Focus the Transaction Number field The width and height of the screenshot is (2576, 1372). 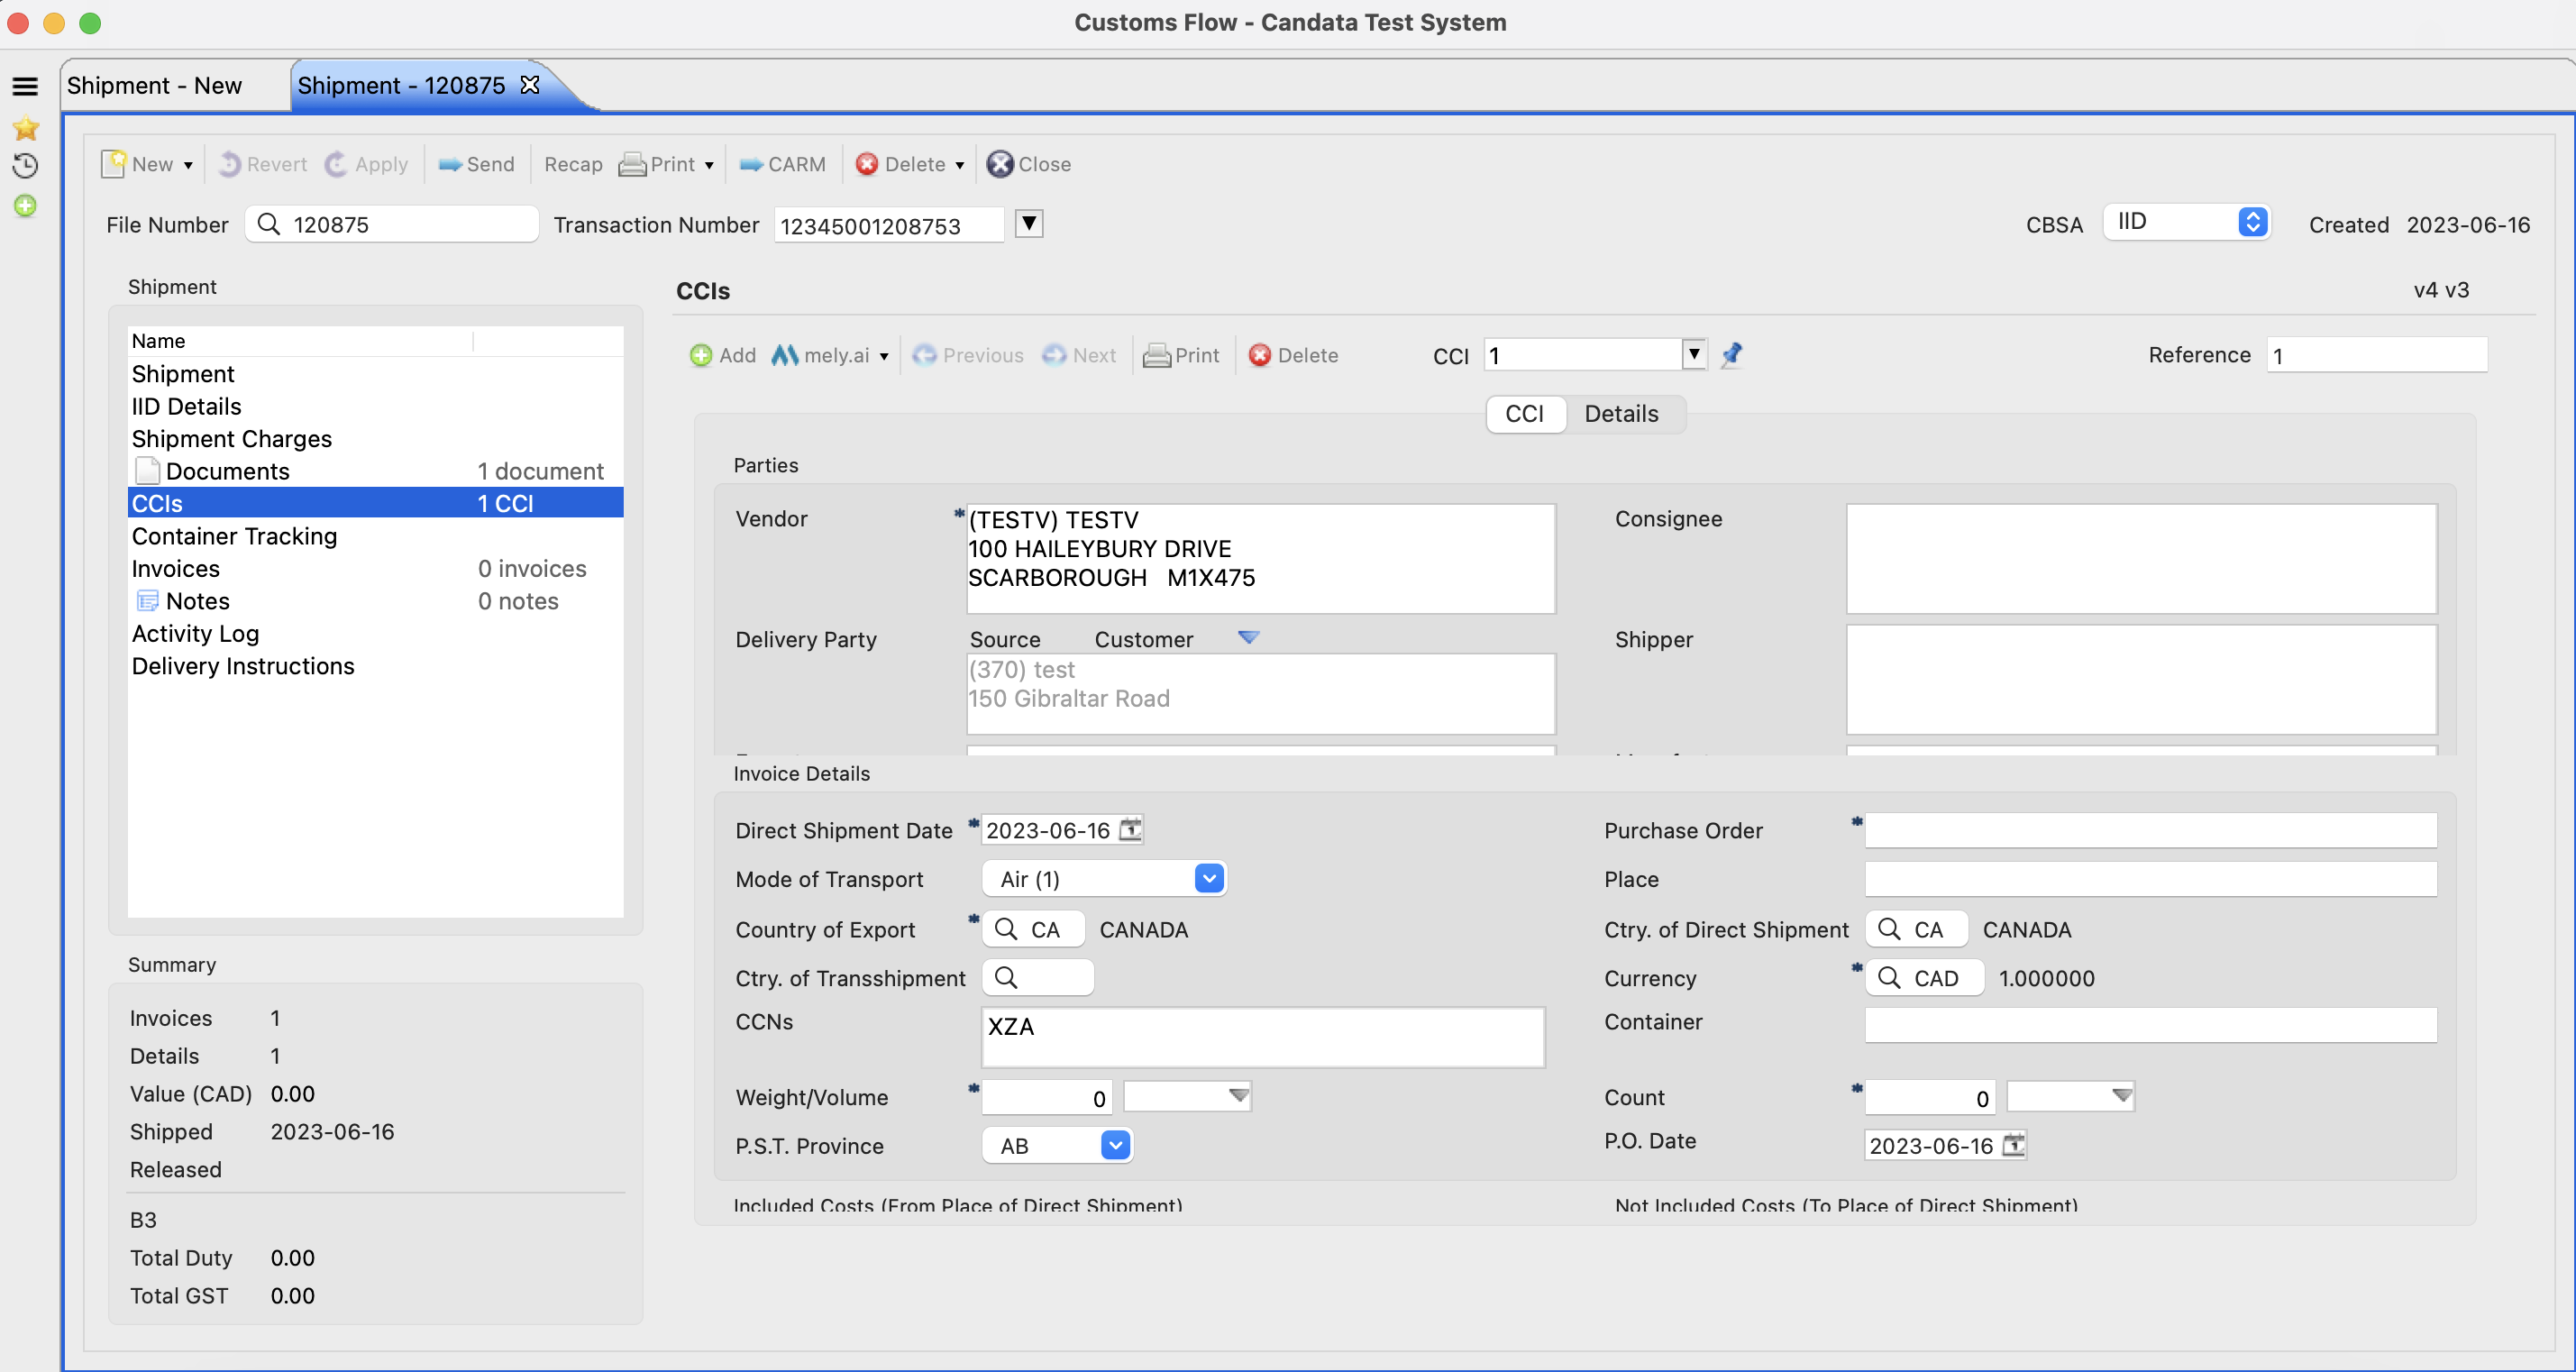tap(889, 225)
